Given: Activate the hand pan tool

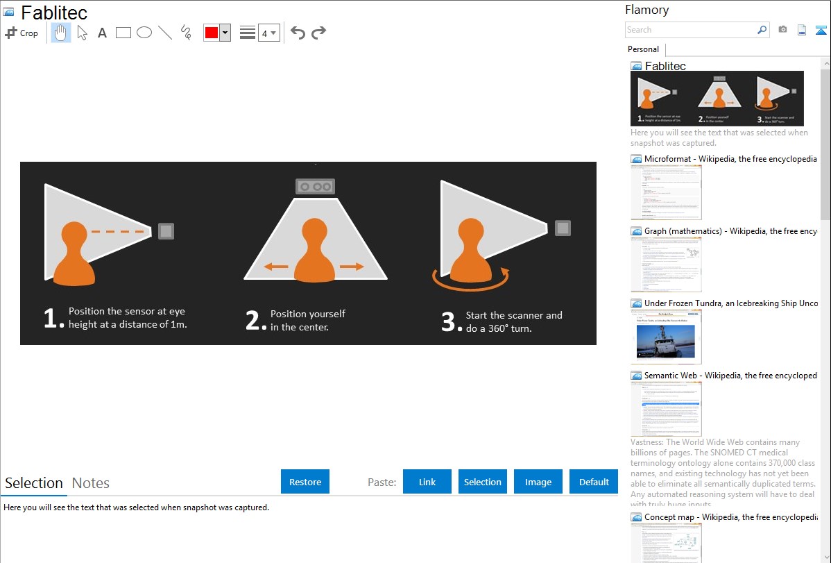Looking at the screenshot, I should tap(61, 33).
